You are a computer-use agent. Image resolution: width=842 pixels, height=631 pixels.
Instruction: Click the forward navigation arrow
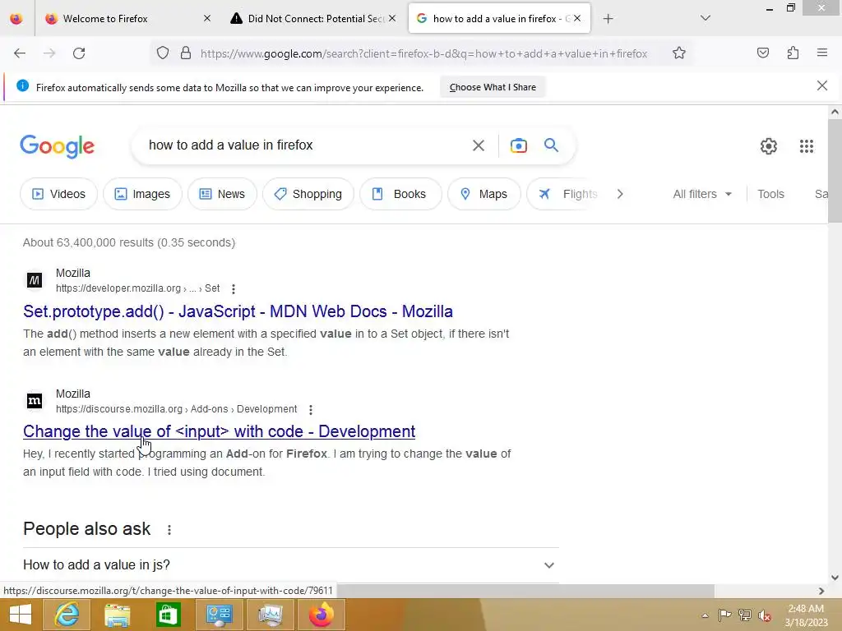point(49,53)
